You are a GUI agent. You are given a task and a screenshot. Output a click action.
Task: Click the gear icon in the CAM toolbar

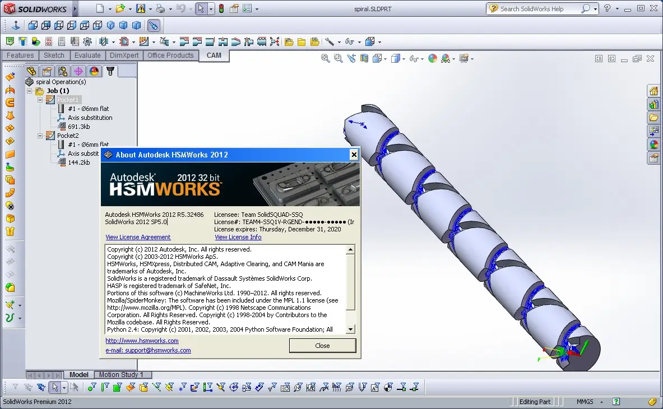tap(87, 41)
